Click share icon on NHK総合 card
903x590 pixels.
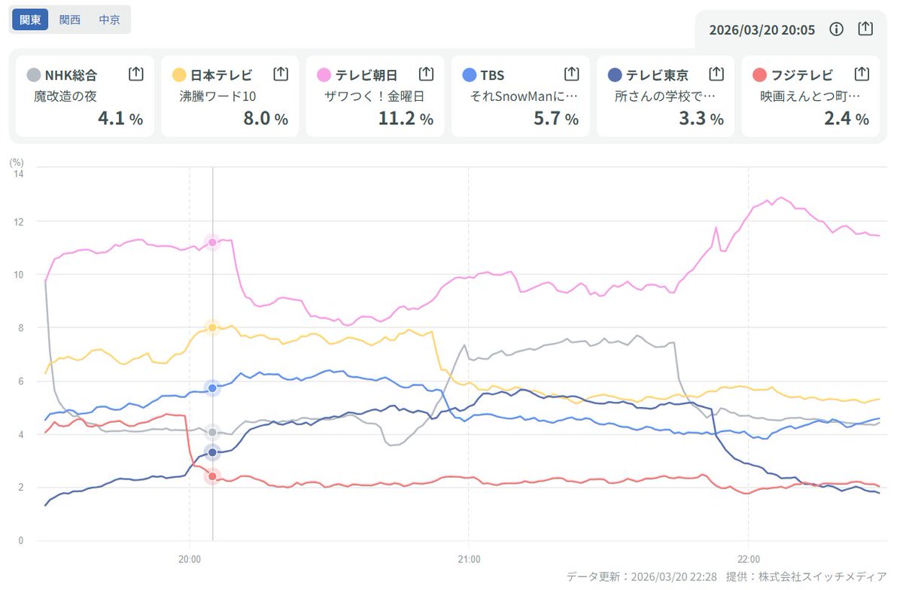(x=135, y=74)
